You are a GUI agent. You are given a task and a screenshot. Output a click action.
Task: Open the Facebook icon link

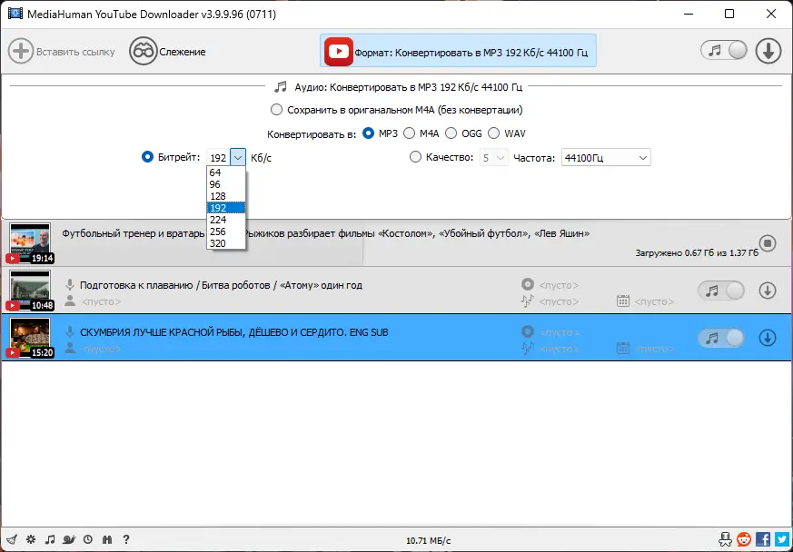point(763,539)
